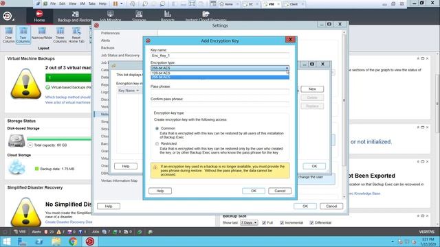Toggle the Full backup size checkbox
Viewport: 440px width, 247px height.
click(264, 222)
